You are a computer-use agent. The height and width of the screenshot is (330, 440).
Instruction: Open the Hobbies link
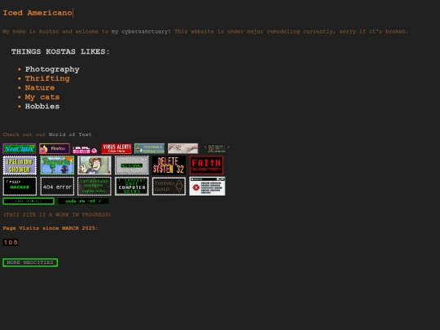[42, 107]
